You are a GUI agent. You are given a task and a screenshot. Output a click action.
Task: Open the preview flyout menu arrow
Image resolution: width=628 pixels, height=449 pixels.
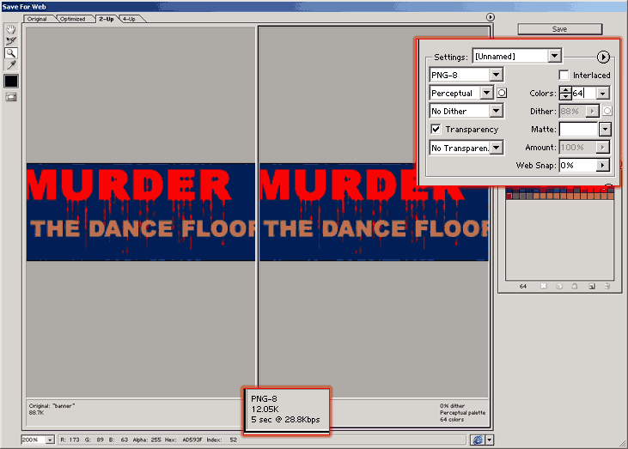click(x=491, y=17)
